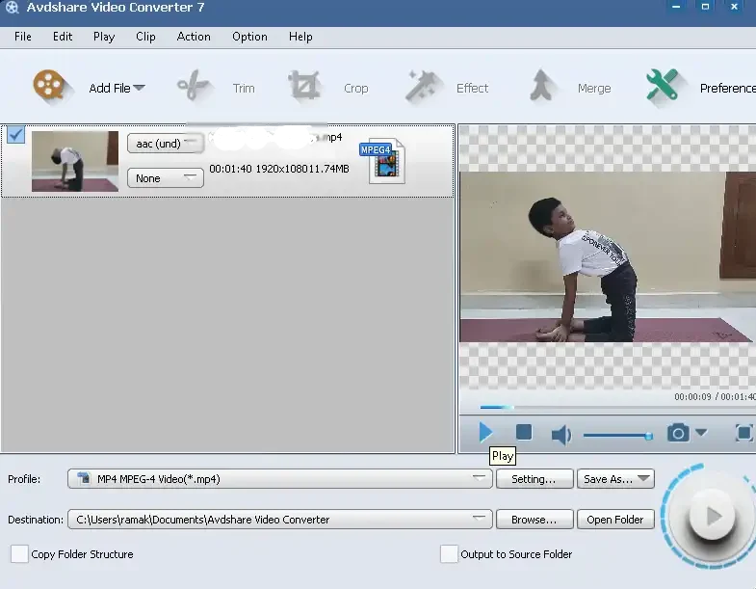Enable Copy Folder Structure checkbox
The height and width of the screenshot is (589, 756).
pyautogui.click(x=19, y=554)
